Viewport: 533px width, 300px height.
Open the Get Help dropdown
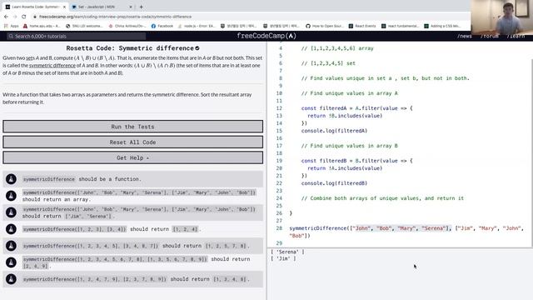133,157
